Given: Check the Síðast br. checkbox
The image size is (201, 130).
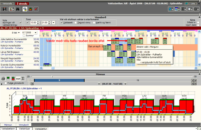Looking at the screenshot, I should [198, 22].
